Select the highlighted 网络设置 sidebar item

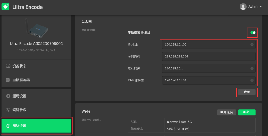click(36, 126)
